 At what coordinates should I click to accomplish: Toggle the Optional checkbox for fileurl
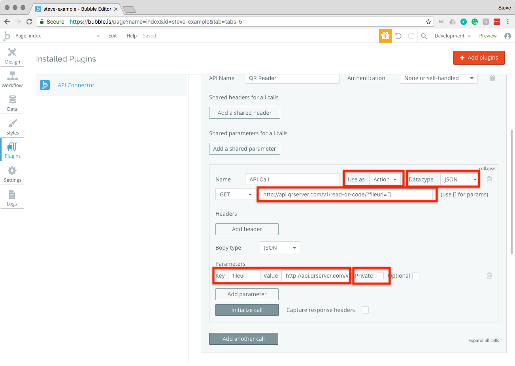tap(416, 276)
